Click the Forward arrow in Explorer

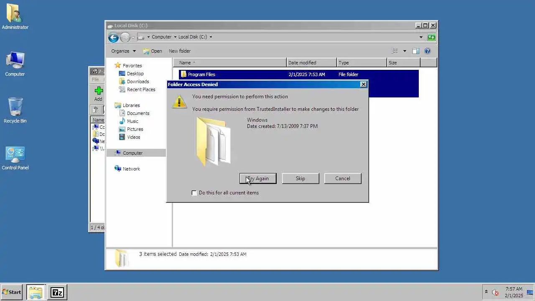(125, 37)
